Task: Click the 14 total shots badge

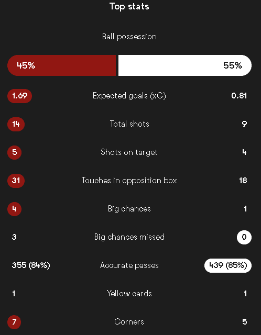Action: (16, 124)
